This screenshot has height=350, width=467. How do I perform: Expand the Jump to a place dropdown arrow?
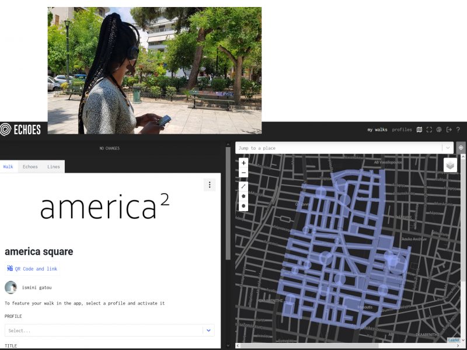click(447, 148)
